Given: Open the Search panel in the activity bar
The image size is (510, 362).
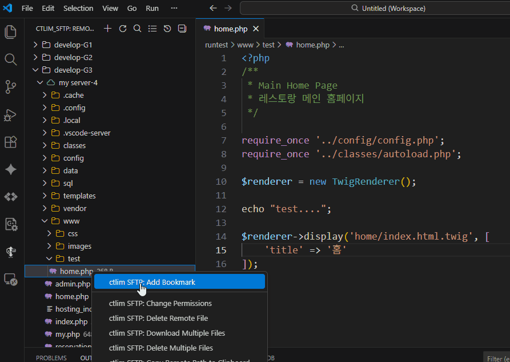Looking at the screenshot, I should [x=10, y=58].
